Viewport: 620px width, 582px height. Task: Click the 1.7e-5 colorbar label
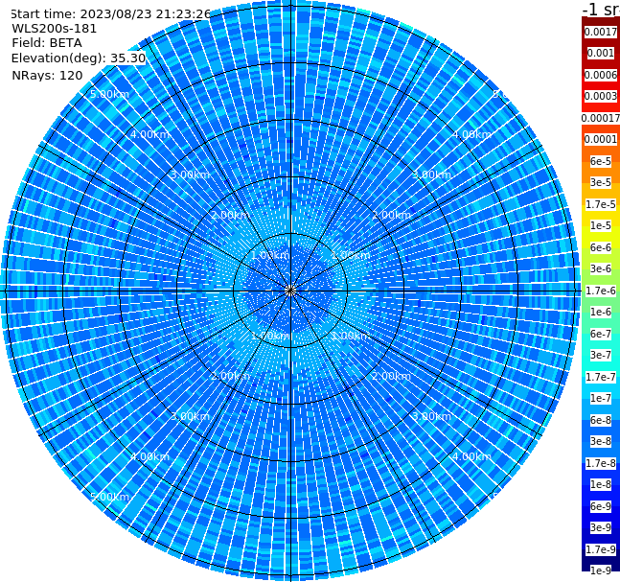601,204
